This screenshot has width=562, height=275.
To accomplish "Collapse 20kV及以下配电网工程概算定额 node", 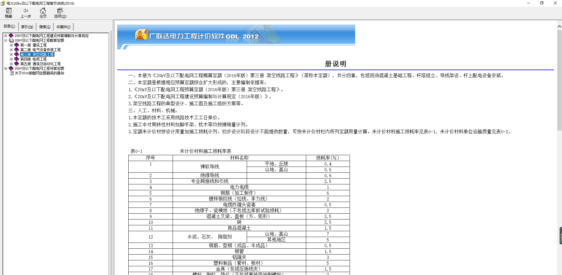I will click(x=6, y=40).
